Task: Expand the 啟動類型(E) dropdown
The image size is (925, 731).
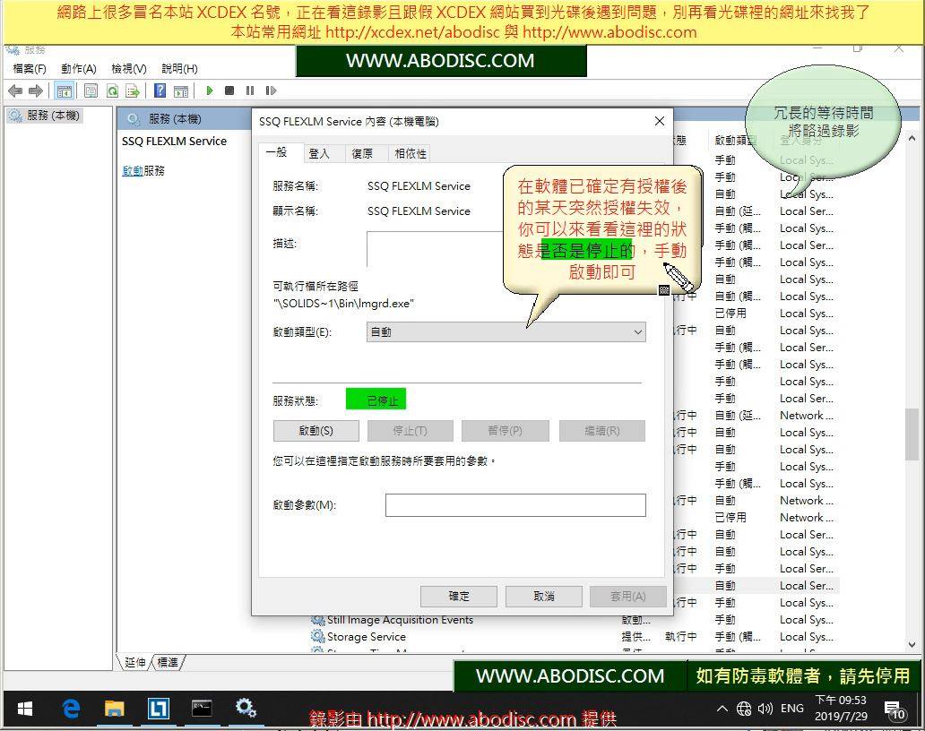Action: [x=506, y=331]
